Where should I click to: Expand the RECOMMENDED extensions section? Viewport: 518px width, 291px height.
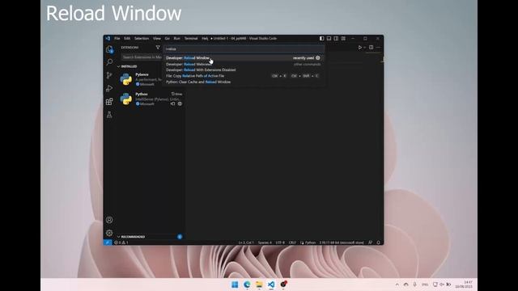click(x=131, y=237)
